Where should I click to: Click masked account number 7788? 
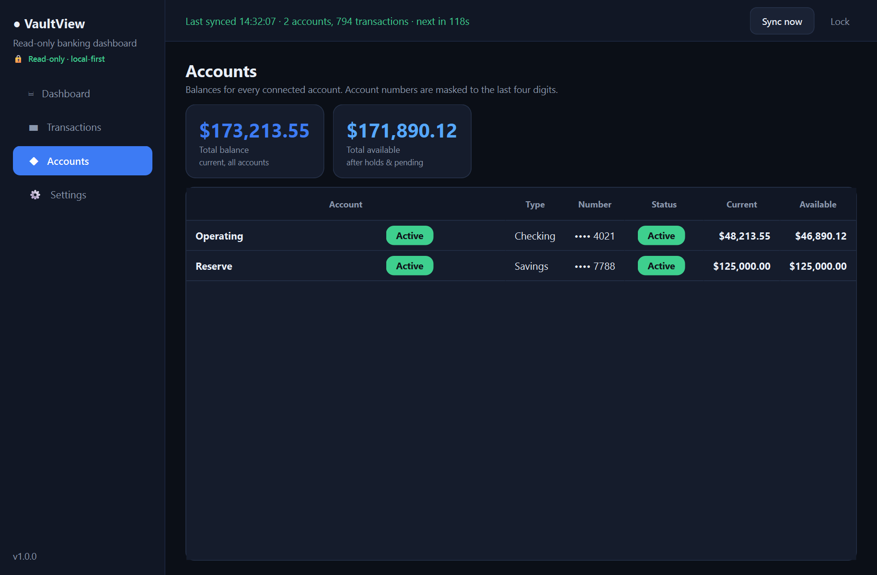click(595, 266)
